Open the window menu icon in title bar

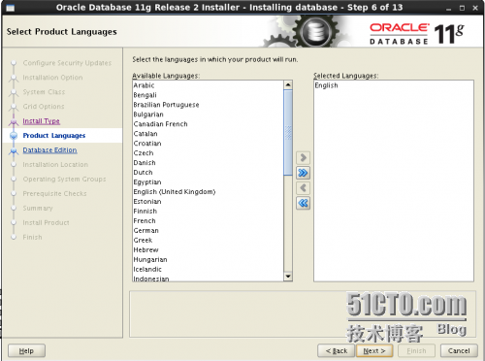click(x=11, y=8)
